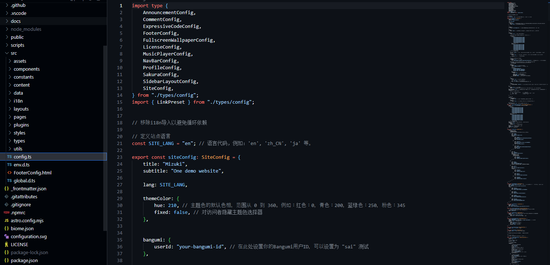550x265 pixels.
Task: Click the JS icon beside astro.config.mjs
Action: tap(7, 220)
